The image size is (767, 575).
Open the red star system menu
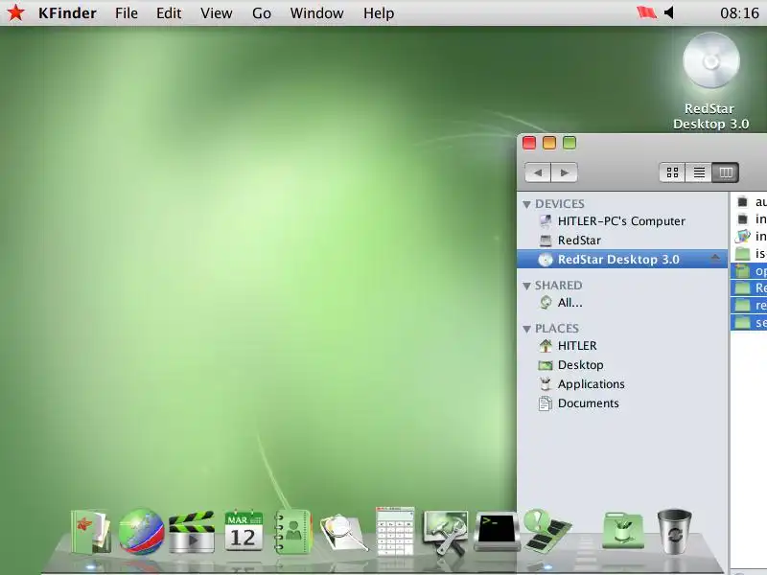[x=15, y=12]
